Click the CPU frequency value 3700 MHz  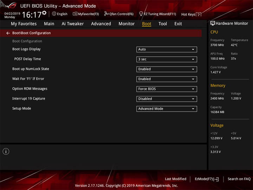click(x=217, y=45)
